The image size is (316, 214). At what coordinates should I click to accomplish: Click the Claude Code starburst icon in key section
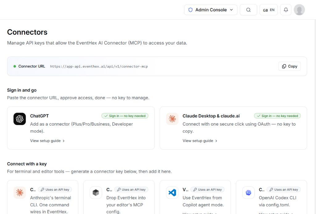pos(19,193)
